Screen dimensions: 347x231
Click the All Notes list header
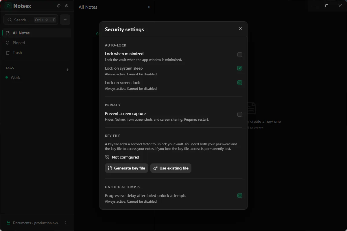[88, 7]
